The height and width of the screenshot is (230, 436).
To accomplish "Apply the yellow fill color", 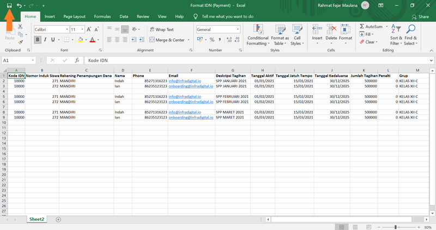I will point(80,40).
